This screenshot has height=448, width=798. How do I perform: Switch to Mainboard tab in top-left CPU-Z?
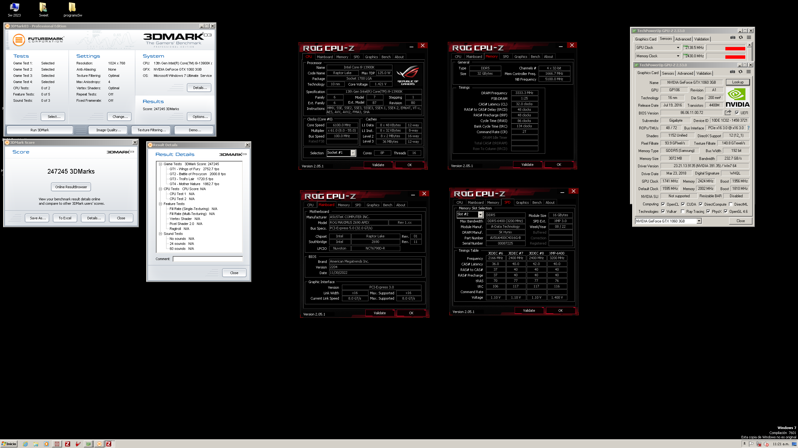click(x=324, y=57)
